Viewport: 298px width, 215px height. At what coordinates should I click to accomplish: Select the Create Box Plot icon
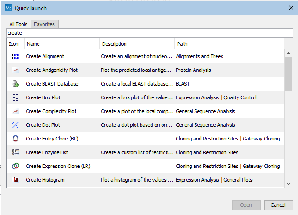[16, 97]
